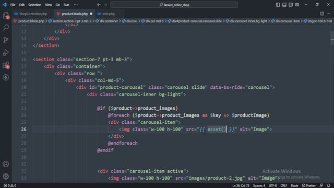Toggle secondary sidebar layout icon
334x188 pixels.
point(291,5)
